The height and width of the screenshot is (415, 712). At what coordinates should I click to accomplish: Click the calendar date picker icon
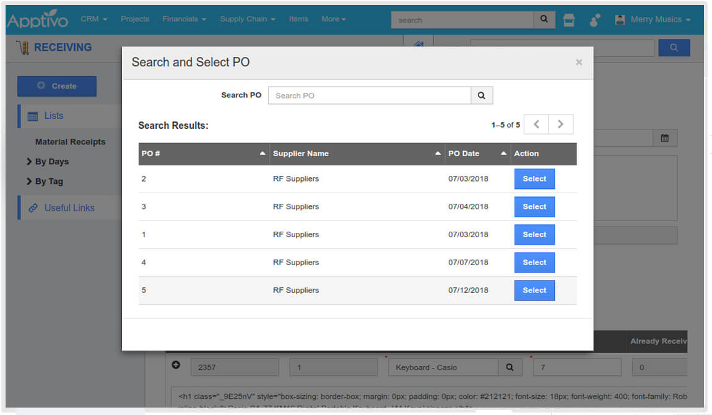665,138
